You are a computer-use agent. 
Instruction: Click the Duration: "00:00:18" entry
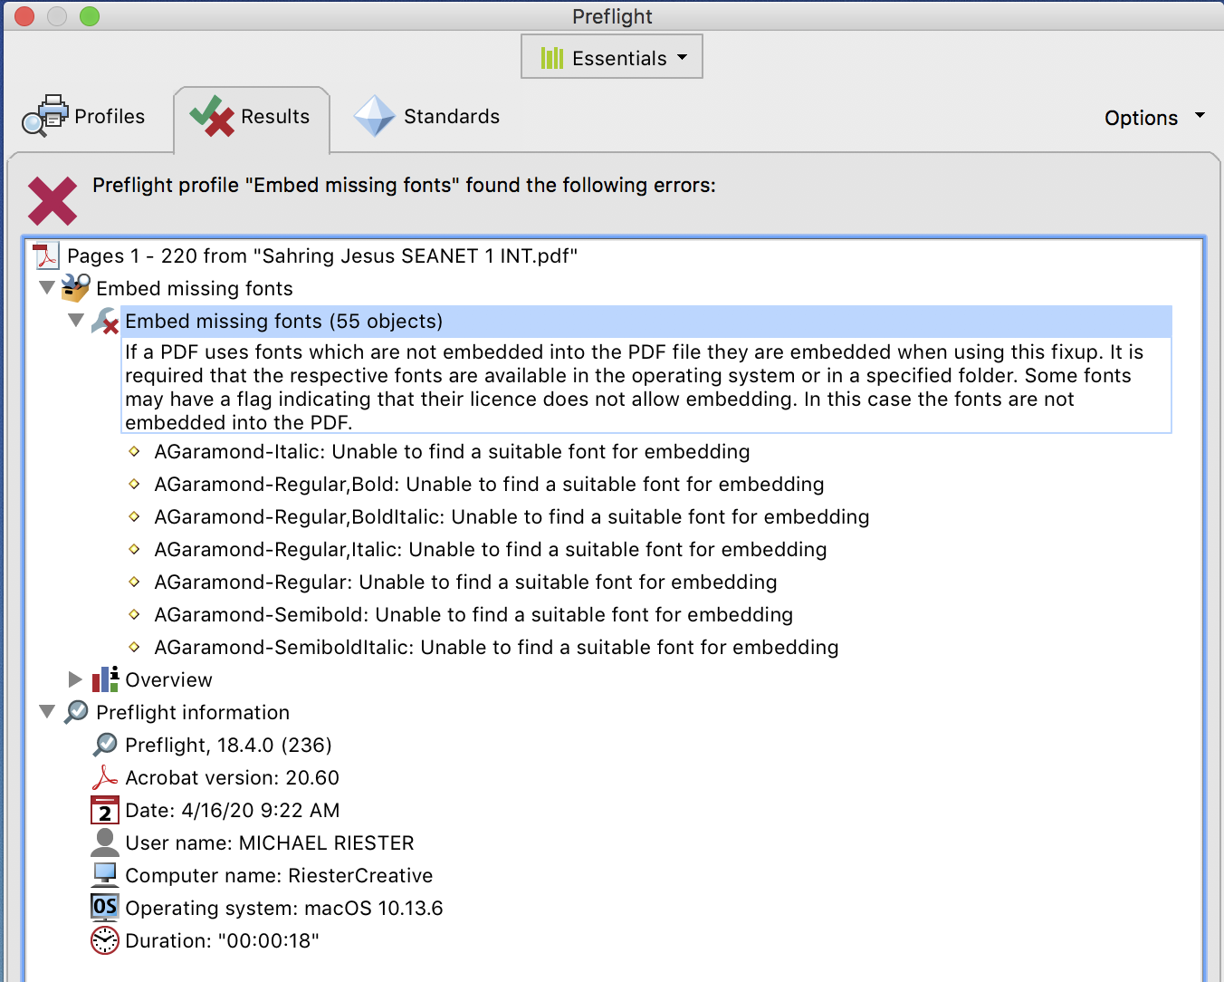point(222,940)
